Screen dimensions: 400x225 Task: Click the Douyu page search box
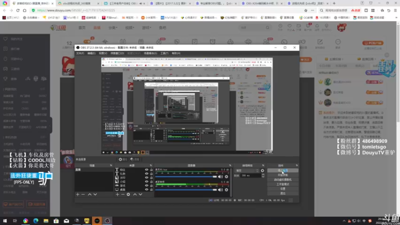pos(252,27)
